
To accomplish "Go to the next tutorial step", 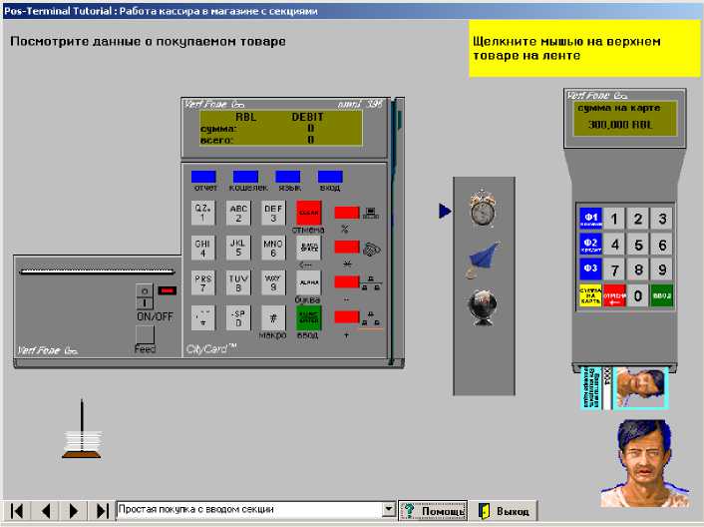I will 74,511.
